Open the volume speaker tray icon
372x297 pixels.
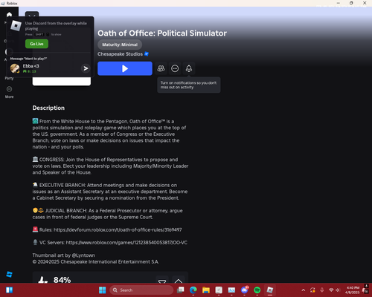pos(338,290)
